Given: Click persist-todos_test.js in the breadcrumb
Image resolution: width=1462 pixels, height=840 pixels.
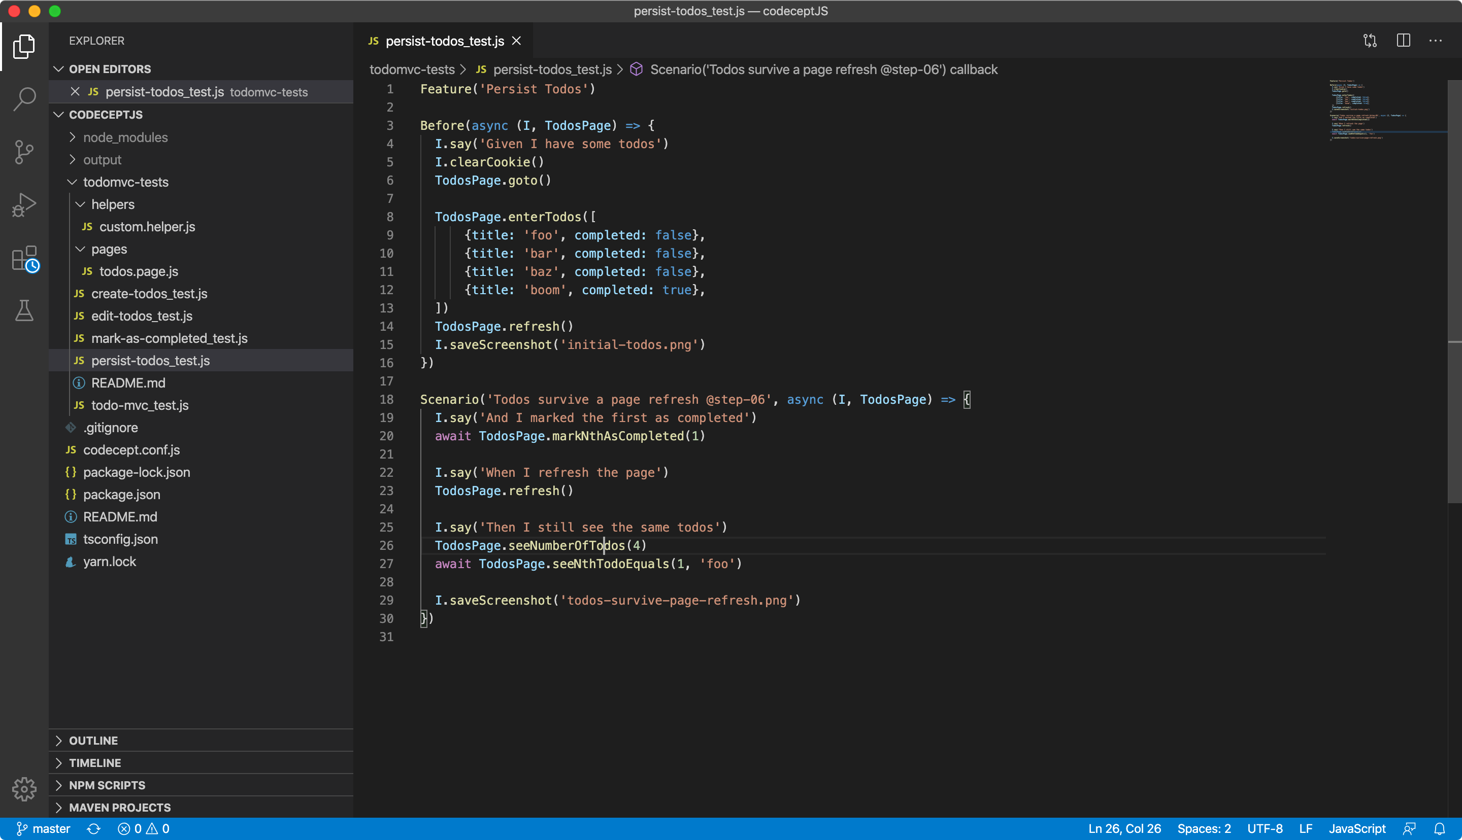Looking at the screenshot, I should [x=552, y=70].
